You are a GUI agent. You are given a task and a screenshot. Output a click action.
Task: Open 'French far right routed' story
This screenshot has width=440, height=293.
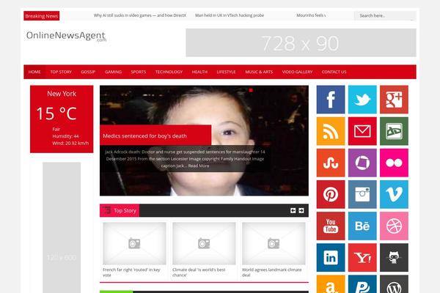tap(131, 272)
